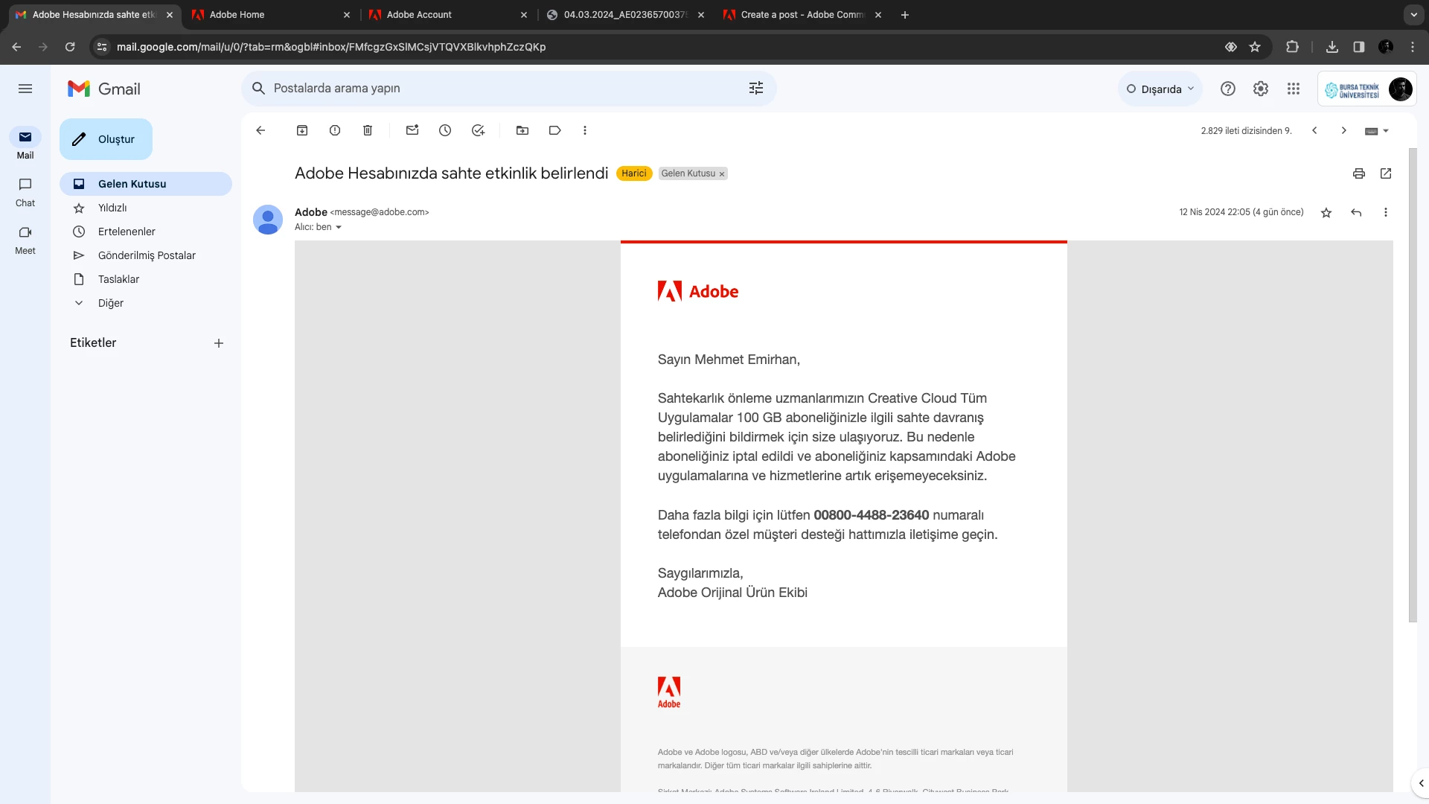Remove the Gelen Kutusu label

pyautogui.click(x=722, y=174)
